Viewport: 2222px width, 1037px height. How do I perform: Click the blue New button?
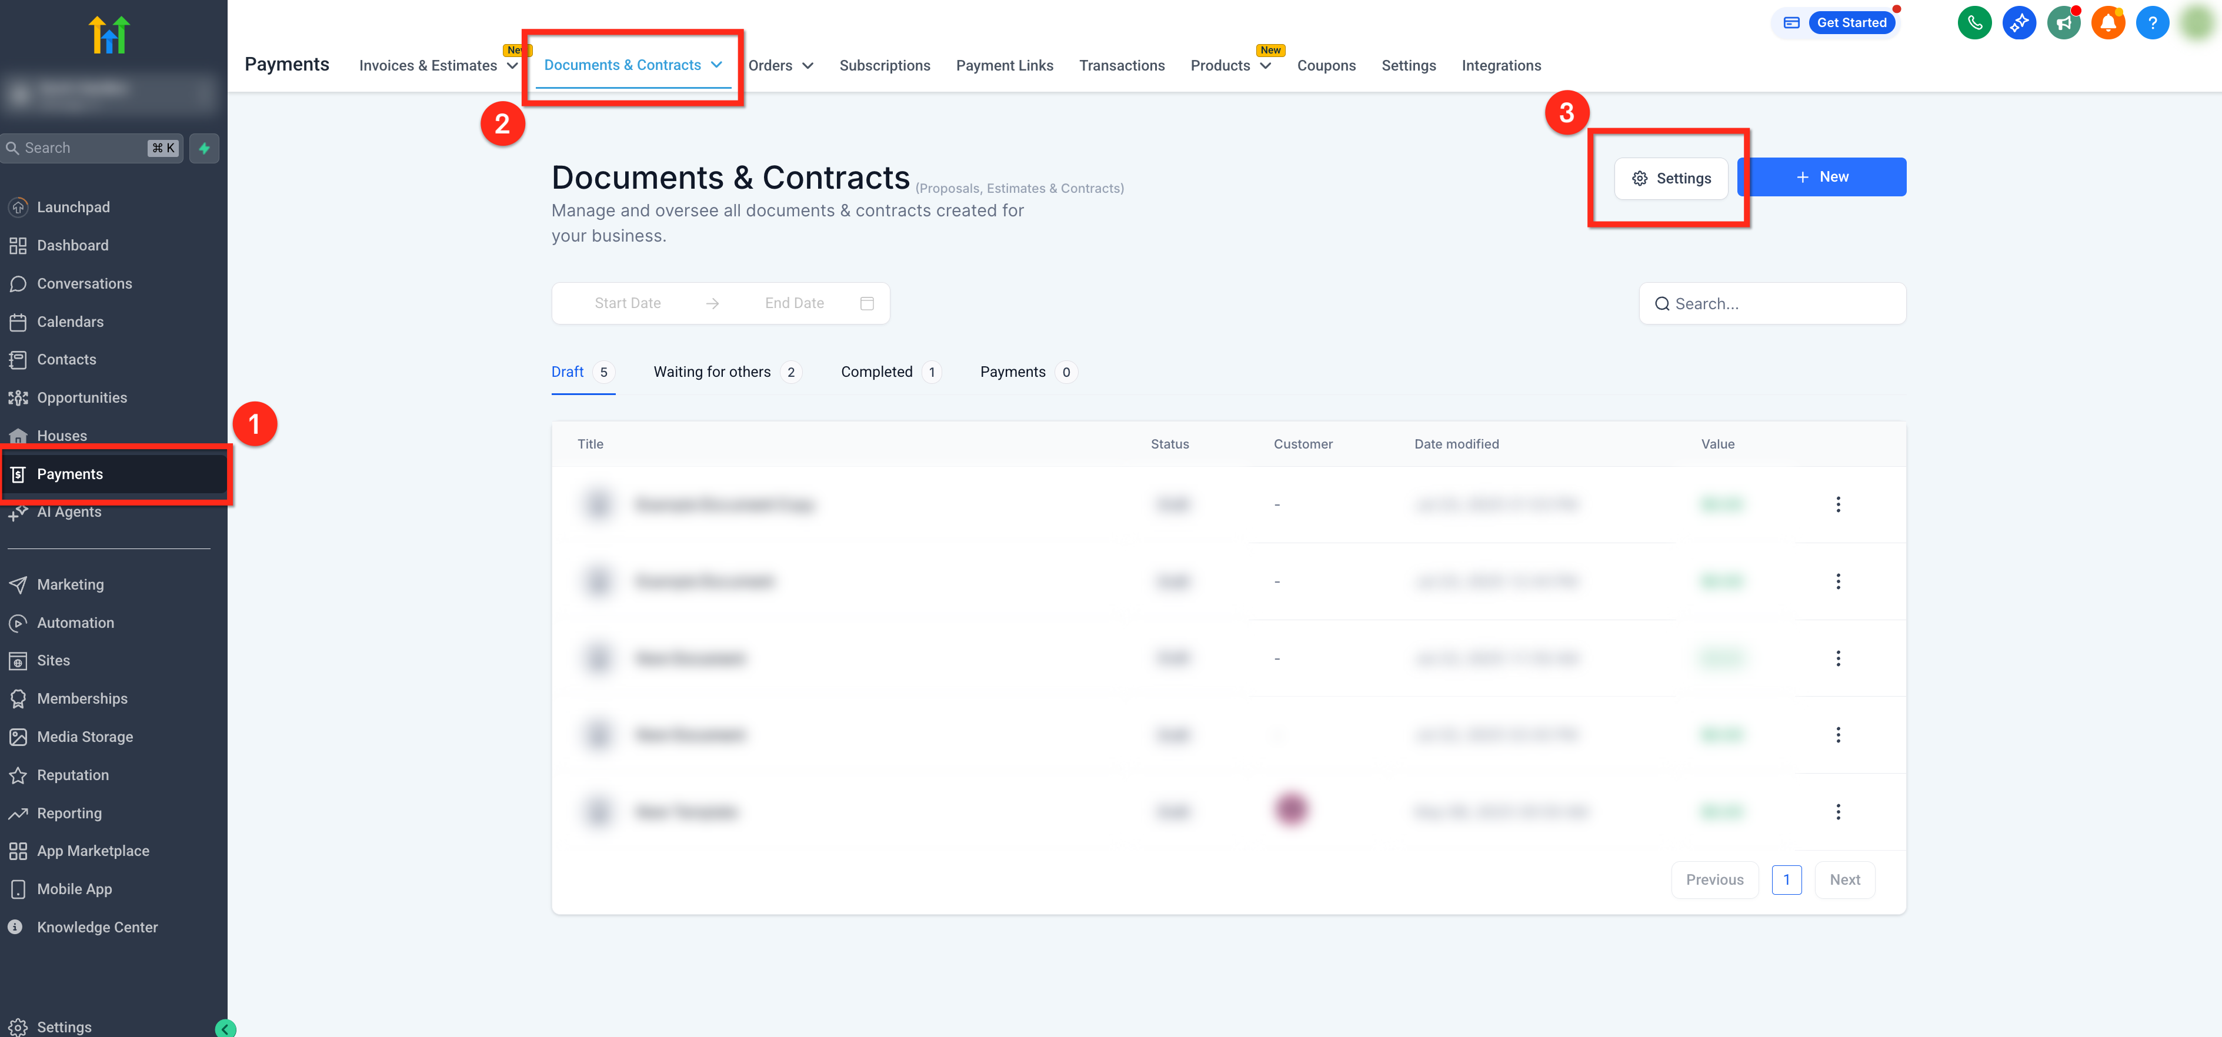[1821, 177]
